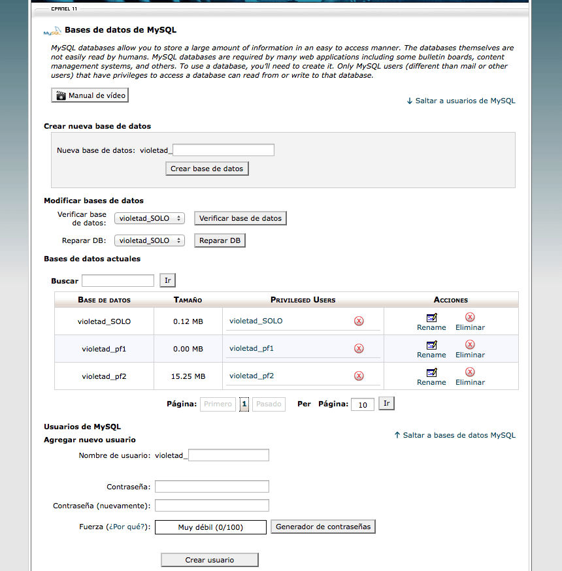Viewport: 562px width, 571px height.
Task: Select the 0.12 MB size cell
Action: tap(188, 321)
